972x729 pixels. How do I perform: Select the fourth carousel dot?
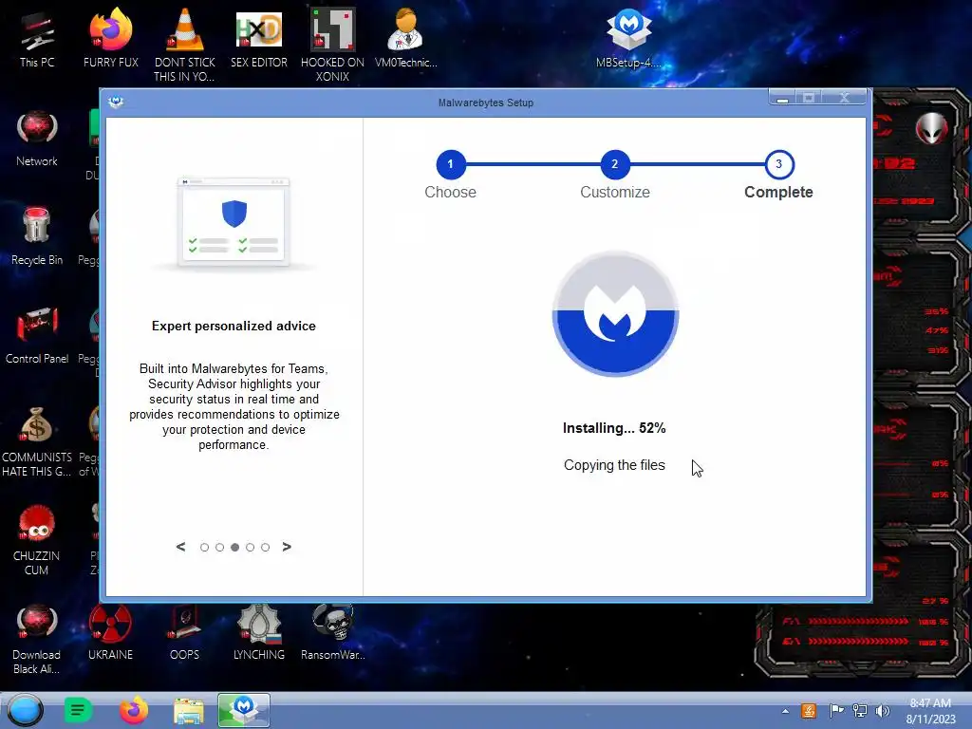coord(250,548)
